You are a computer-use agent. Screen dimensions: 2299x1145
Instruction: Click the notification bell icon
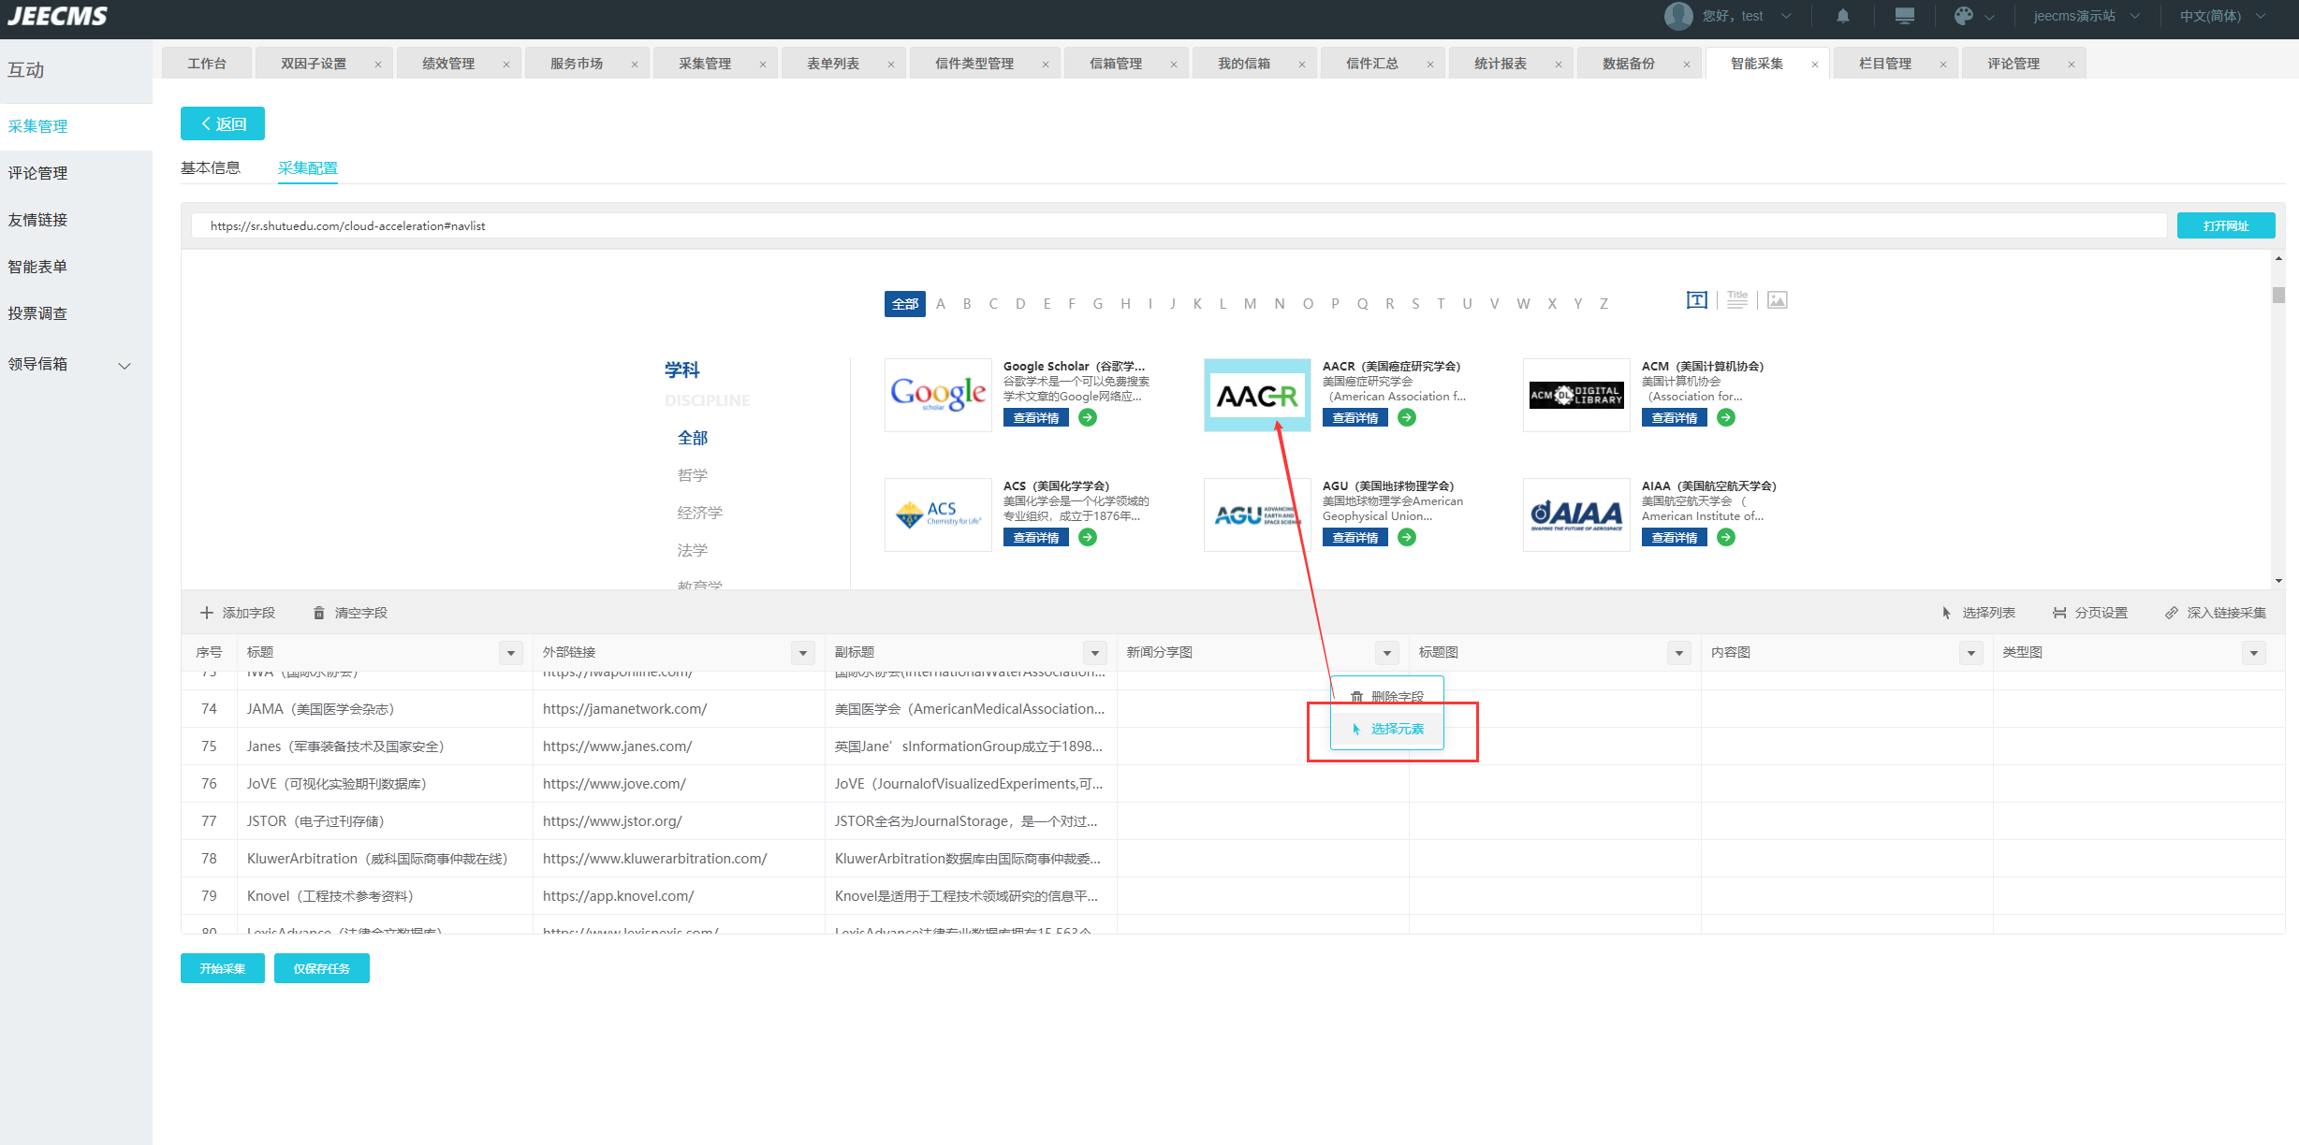tap(1842, 16)
